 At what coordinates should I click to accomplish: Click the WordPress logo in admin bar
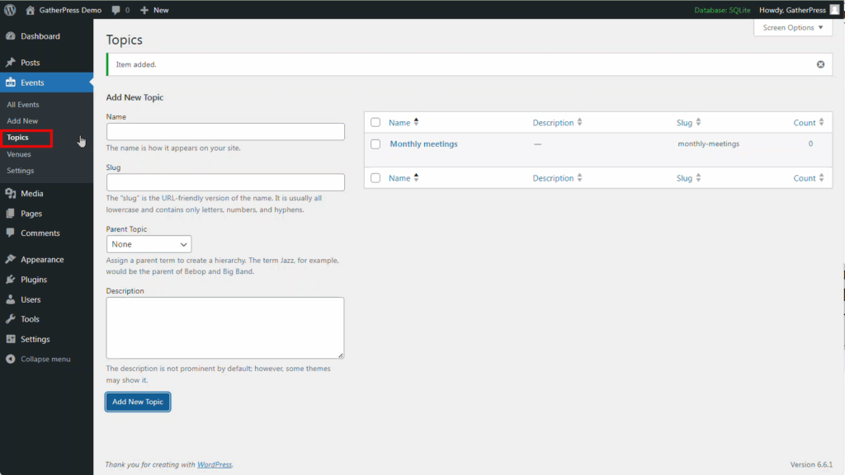tap(10, 10)
